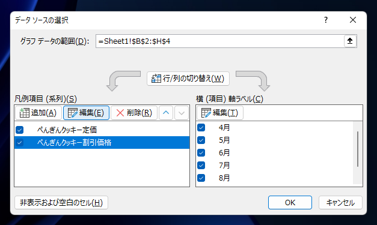Click 編集(T) for axis labels

click(x=219, y=113)
